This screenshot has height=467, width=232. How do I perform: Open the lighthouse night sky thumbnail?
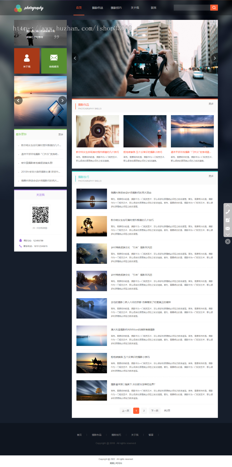(x=145, y=131)
